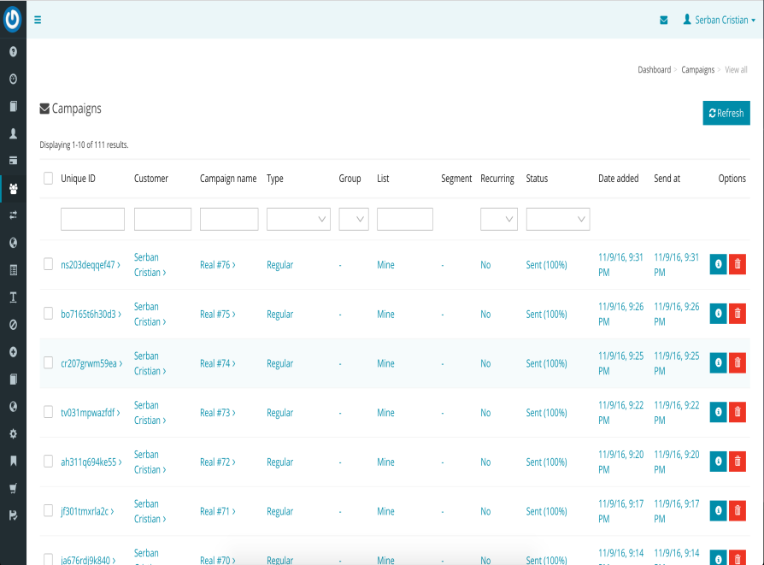Expand the Status filter dropdown
Image resolution: width=764 pixels, height=565 pixels.
pos(558,220)
